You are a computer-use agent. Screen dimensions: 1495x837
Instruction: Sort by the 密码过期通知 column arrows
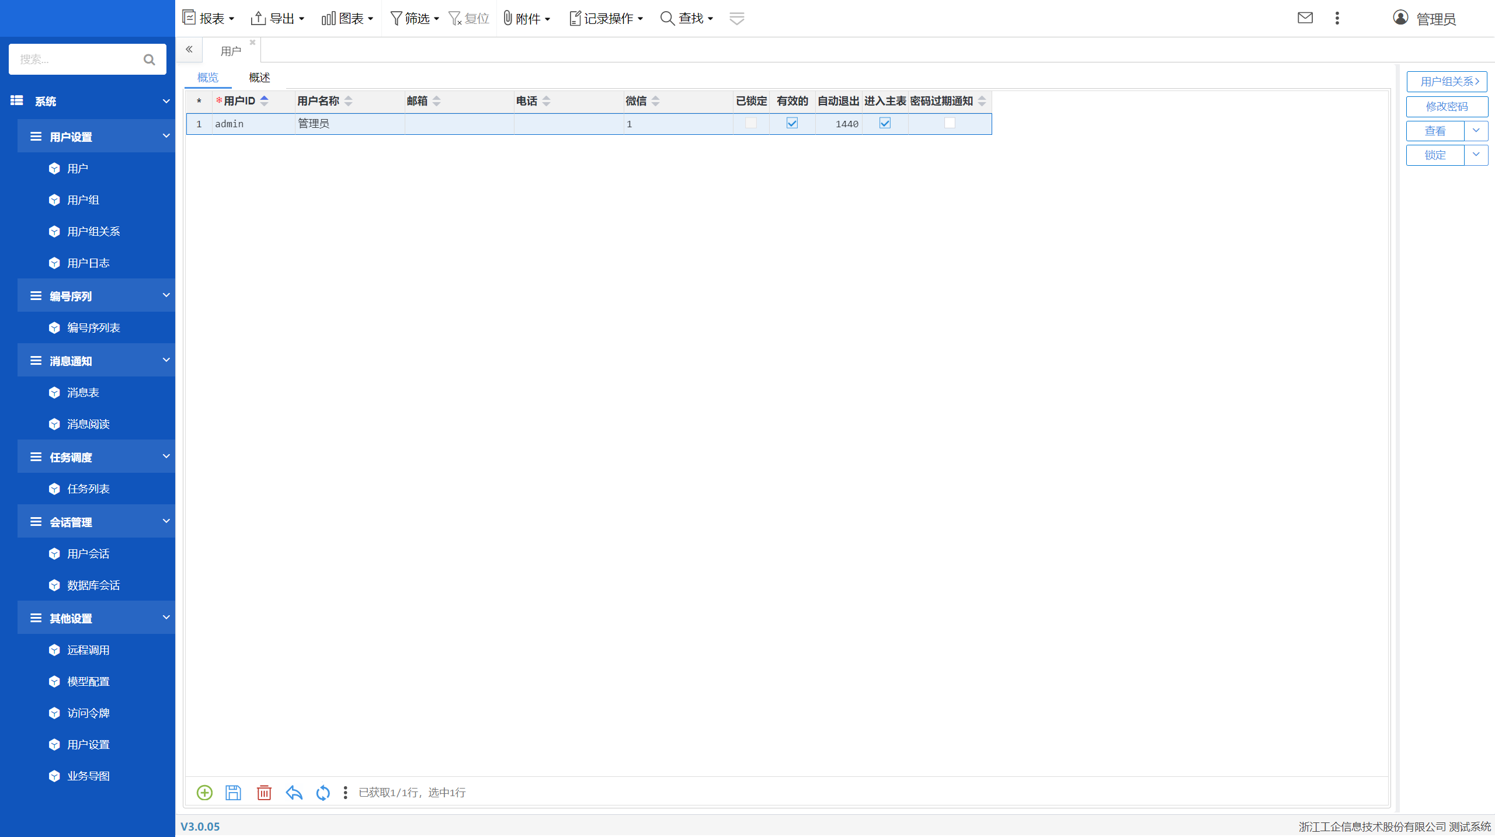pyautogui.click(x=982, y=101)
